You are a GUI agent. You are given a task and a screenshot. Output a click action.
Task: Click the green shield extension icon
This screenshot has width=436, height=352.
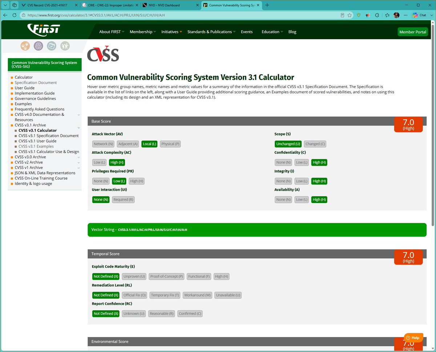coord(359,15)
